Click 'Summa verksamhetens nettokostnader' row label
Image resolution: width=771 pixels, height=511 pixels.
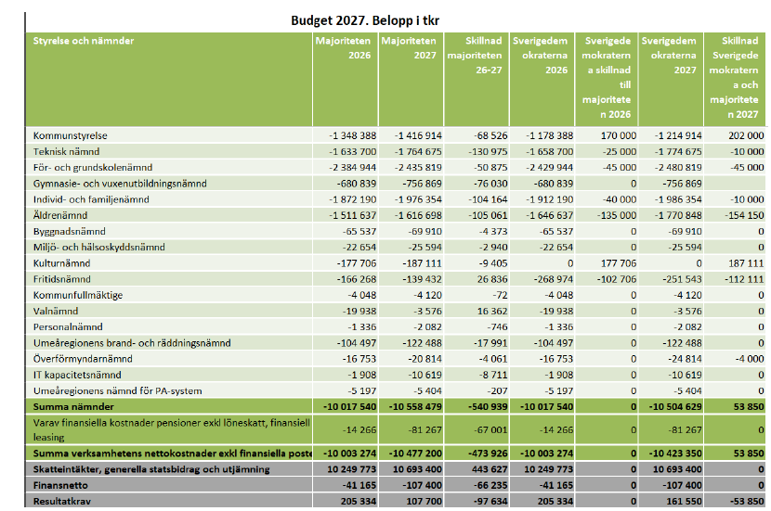tap(173, 454)
